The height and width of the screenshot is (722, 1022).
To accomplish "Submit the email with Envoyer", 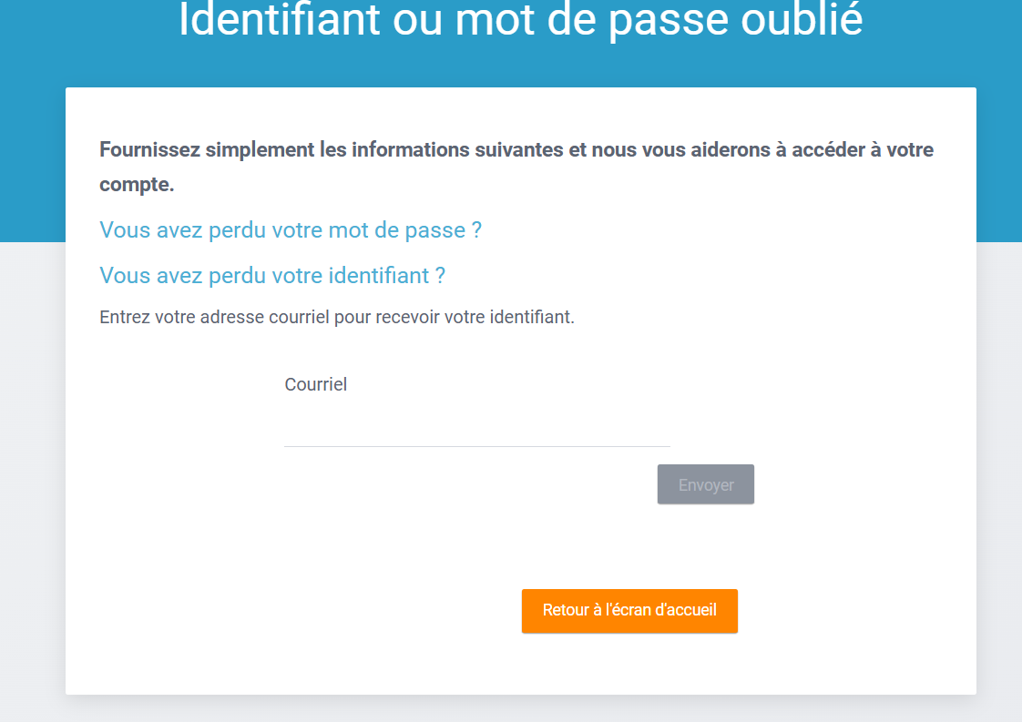I will [705, 484].
